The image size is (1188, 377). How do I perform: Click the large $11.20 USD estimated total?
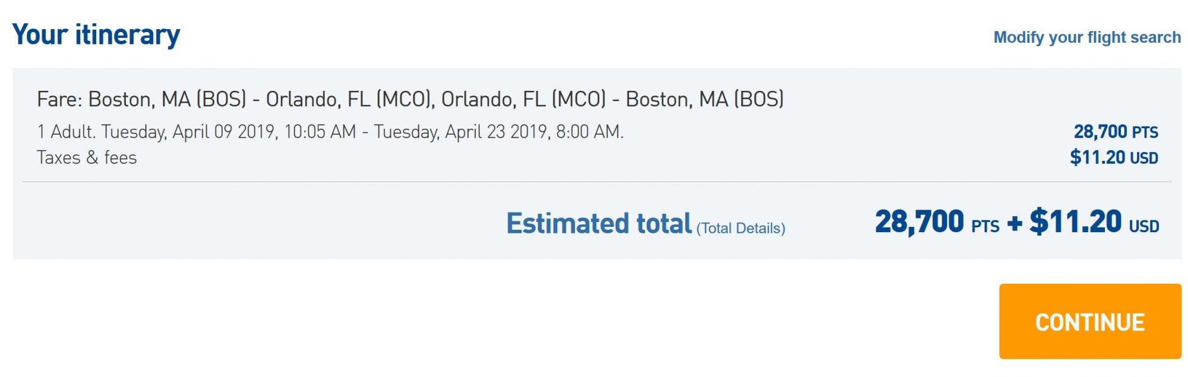[x=1094, y=222]
